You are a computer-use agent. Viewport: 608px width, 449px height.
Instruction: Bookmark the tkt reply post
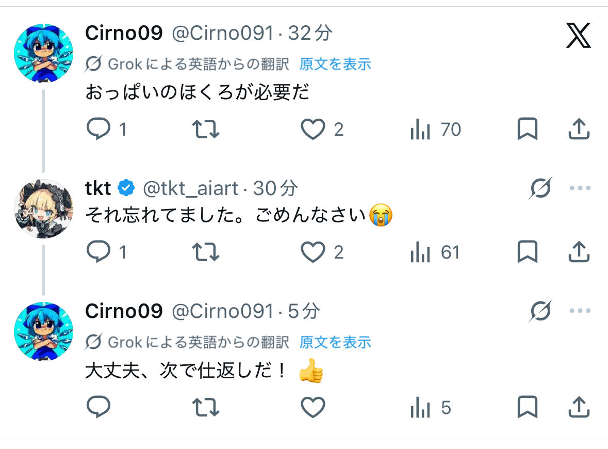click(x=527, y=252)
